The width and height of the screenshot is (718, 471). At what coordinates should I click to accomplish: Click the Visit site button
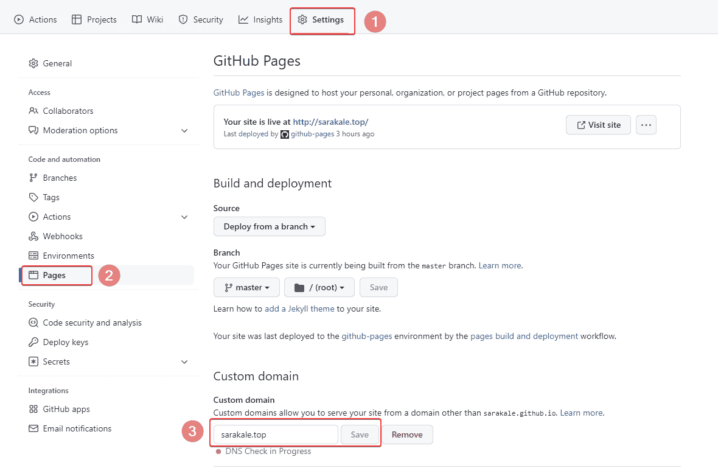click(x=598, y=125)
